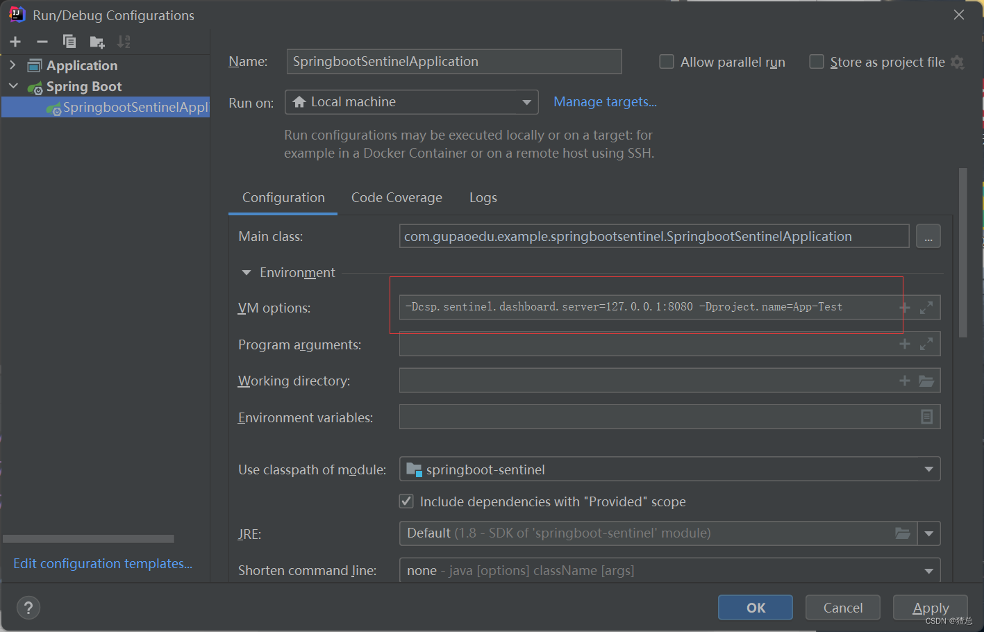
Task: Browse for working directory folder
Action: click(x=926, y=381)
